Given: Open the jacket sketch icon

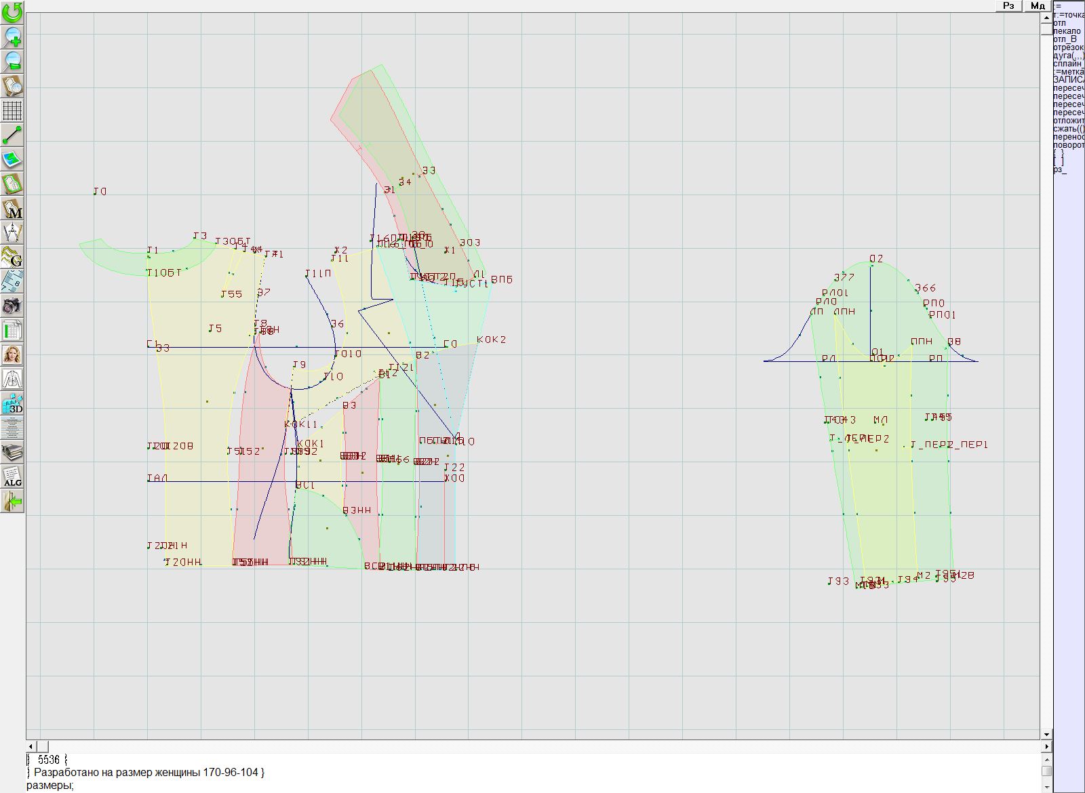Looking at the screenshot, I should coord(12,379).
